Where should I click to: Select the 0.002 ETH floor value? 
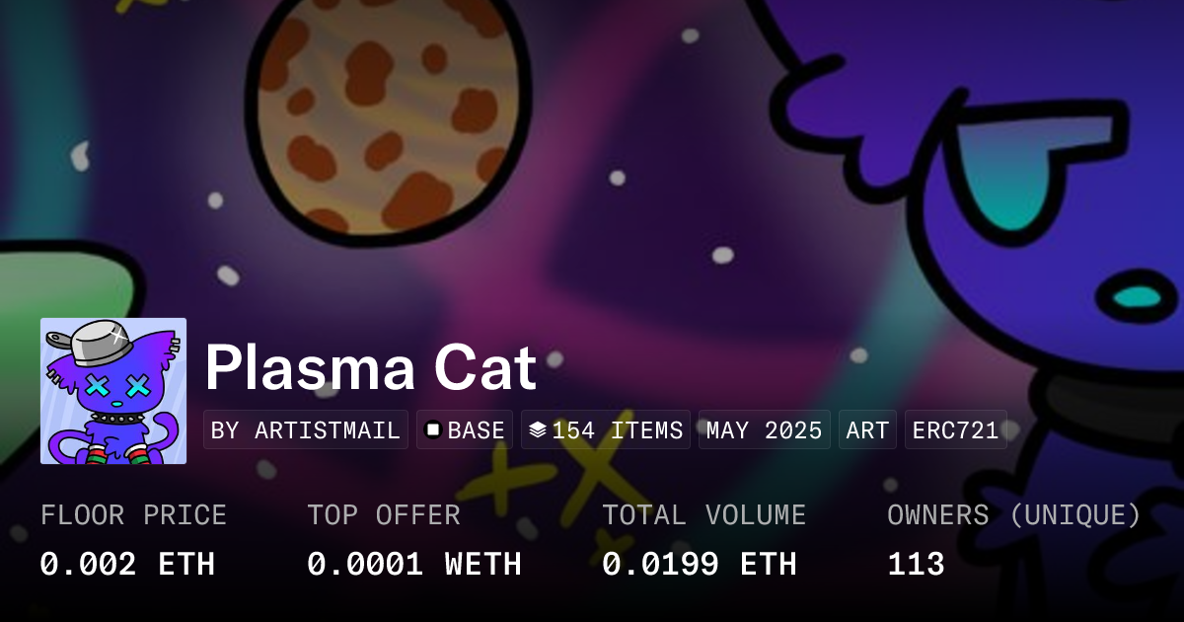(x=127, y=564)
